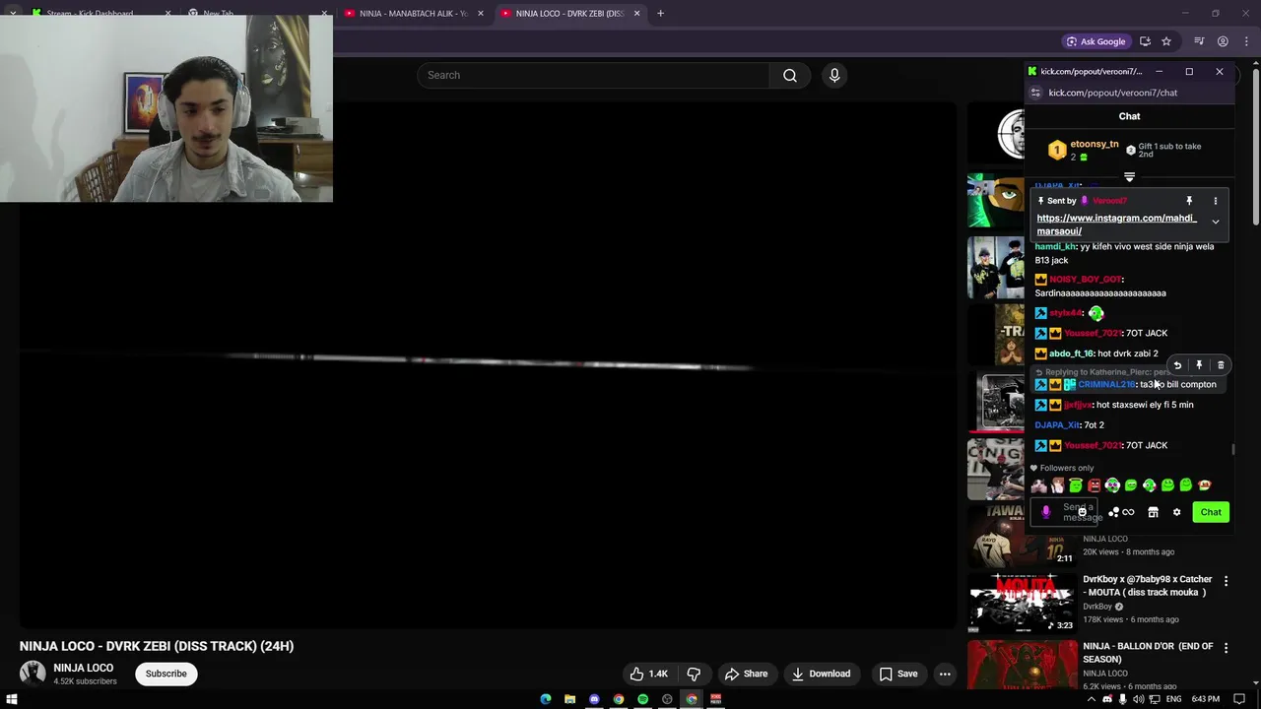Click the YouTube search magnifier button
This screenshot has height=709, width=1261.
tap(790, 75)
